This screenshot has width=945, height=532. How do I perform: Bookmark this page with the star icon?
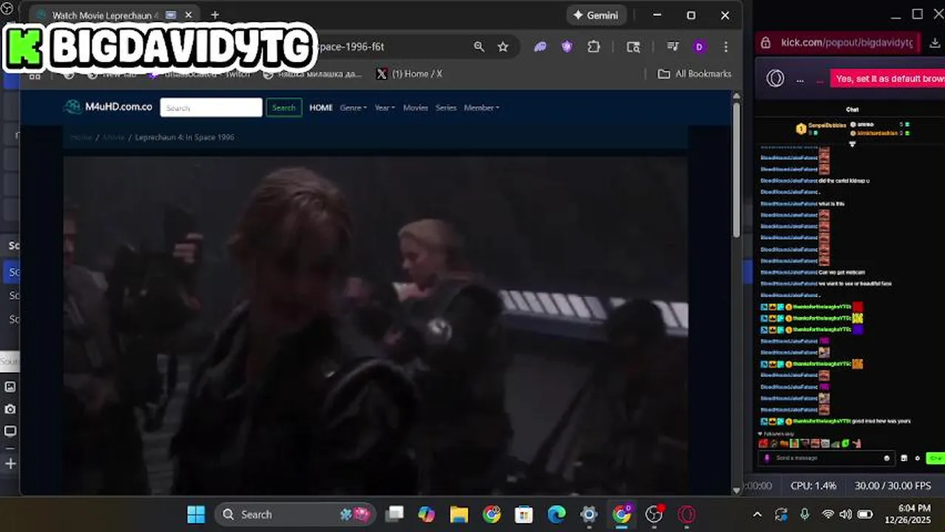(503, 47)
